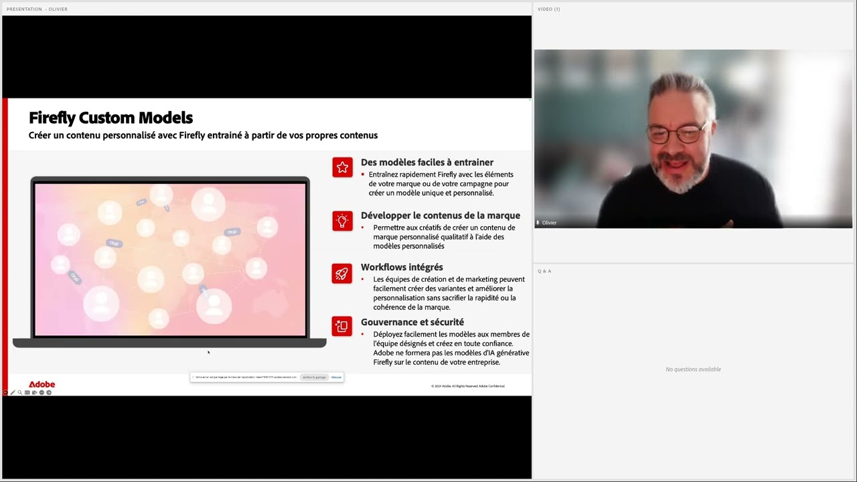
Task: Open the slide zoom magnifier
Action: click(20, 392)
